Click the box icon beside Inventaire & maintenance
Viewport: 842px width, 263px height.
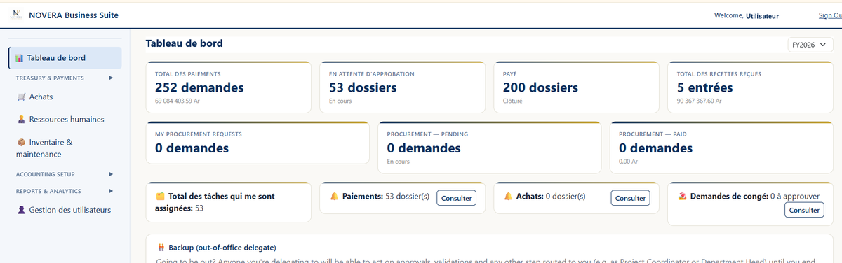21,142
